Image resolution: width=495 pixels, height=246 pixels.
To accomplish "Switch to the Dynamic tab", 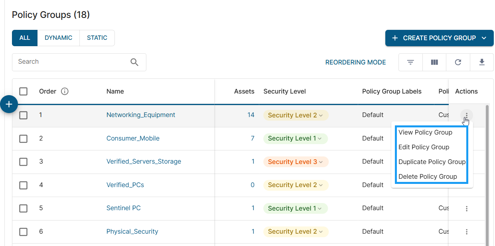I will [x=58, y=38].
